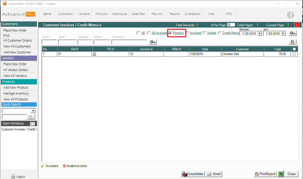Open the end date dropdown
This screenshot has height=179, width=303.
coord(283,34)
